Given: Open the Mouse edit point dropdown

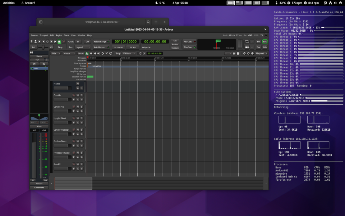Looking at the screenshot, I should (x=69, y=53).
